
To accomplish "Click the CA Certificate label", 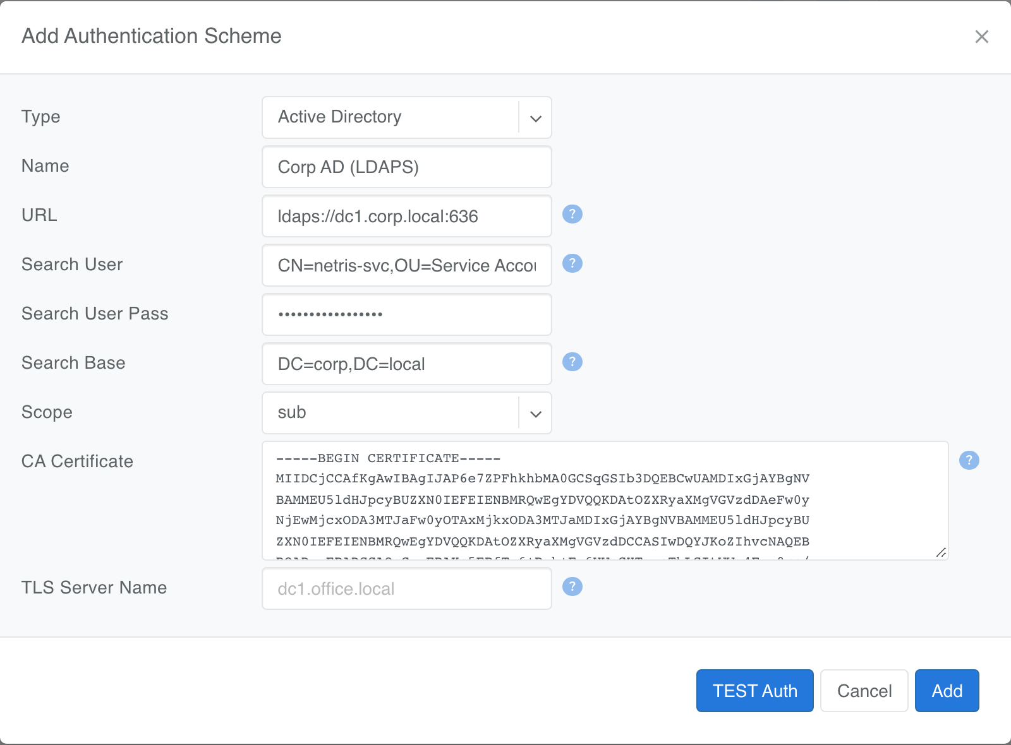I will coord(77,462).
